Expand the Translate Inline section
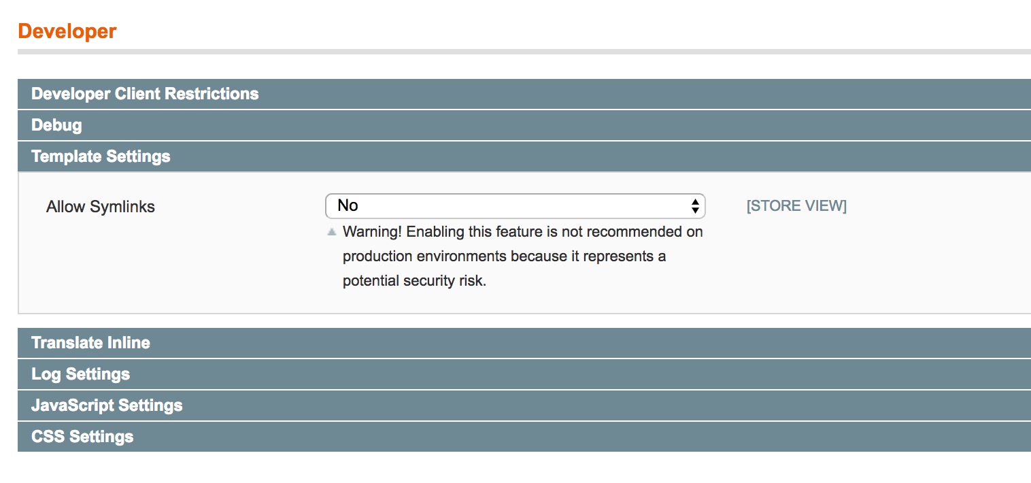This screenshot has width=1031, height=483. 524,343
